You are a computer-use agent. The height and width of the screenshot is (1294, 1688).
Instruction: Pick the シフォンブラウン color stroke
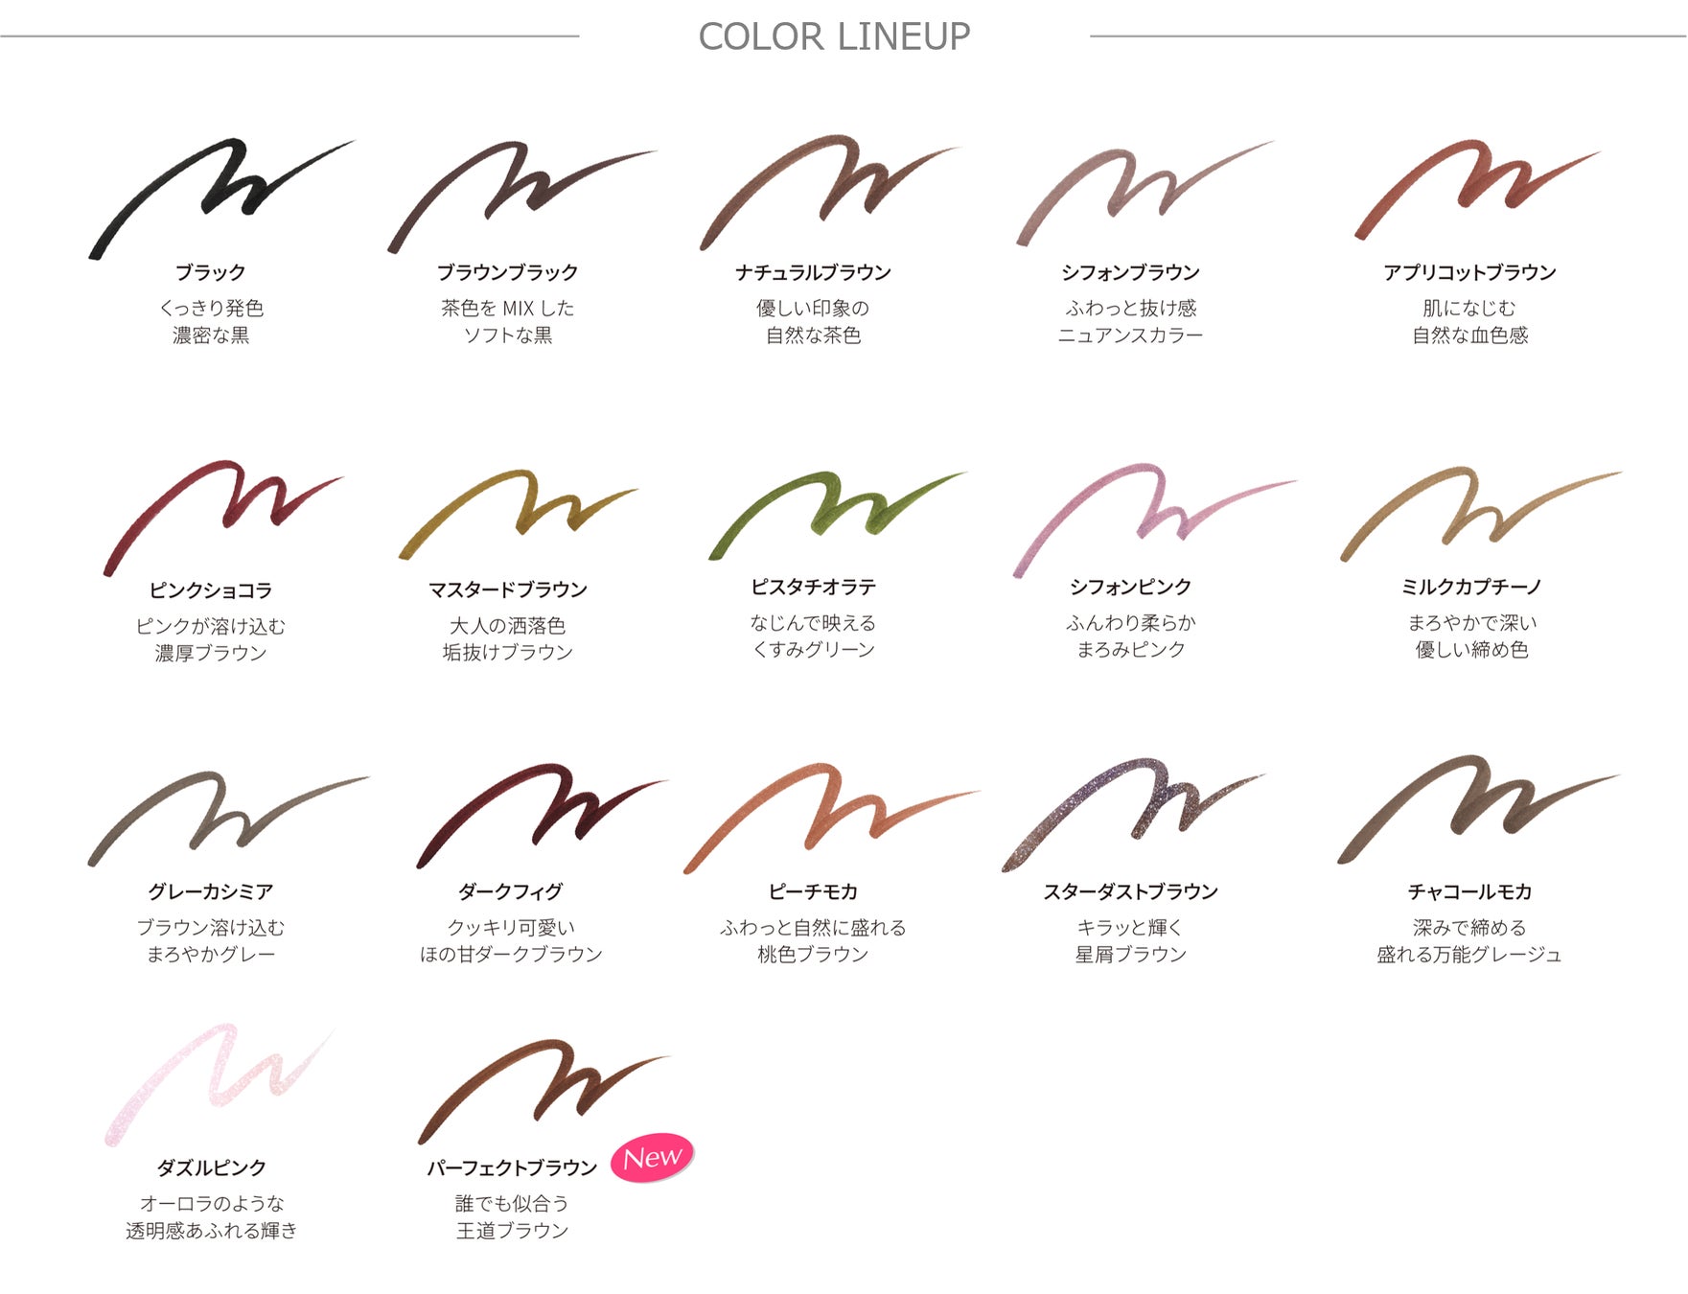tap(1145, 192)
